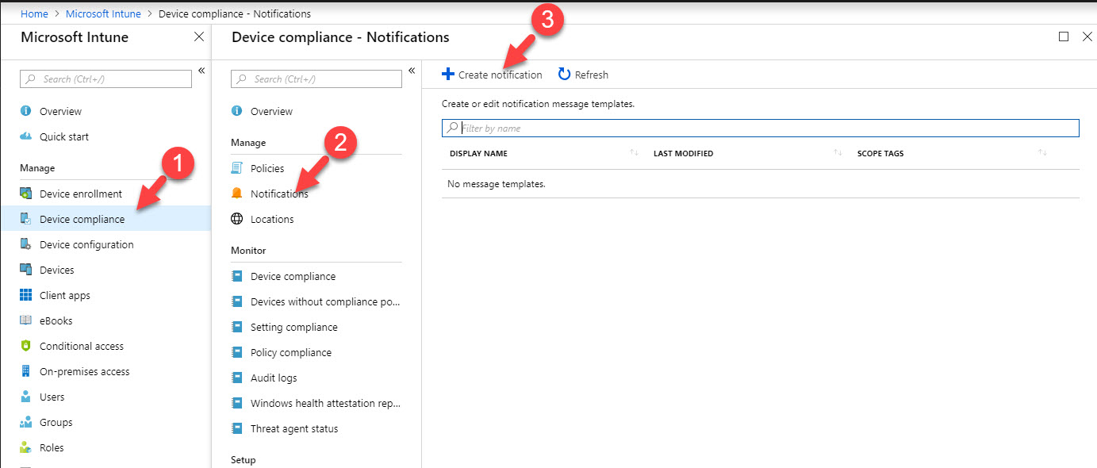Click the eBooks book icon
1097x468 pixels.
[x=25, y=320]
